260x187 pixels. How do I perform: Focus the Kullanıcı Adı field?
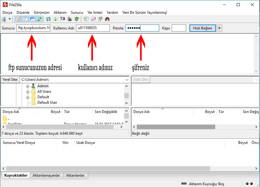93,28
